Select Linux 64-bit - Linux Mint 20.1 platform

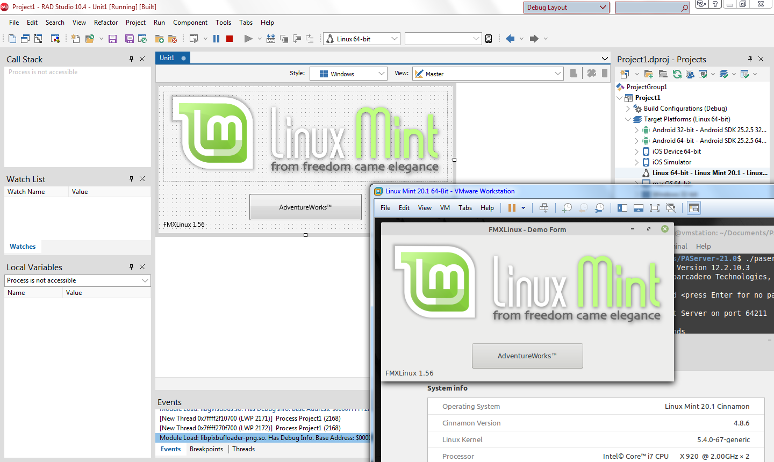tap(709, 173)
